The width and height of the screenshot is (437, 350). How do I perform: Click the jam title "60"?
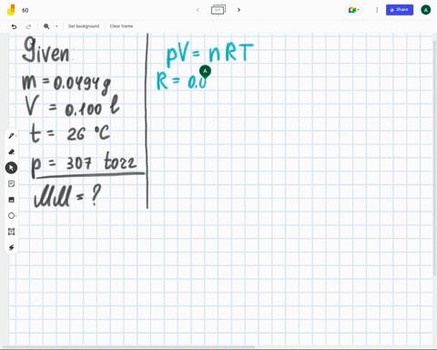(x=25, y=10)
